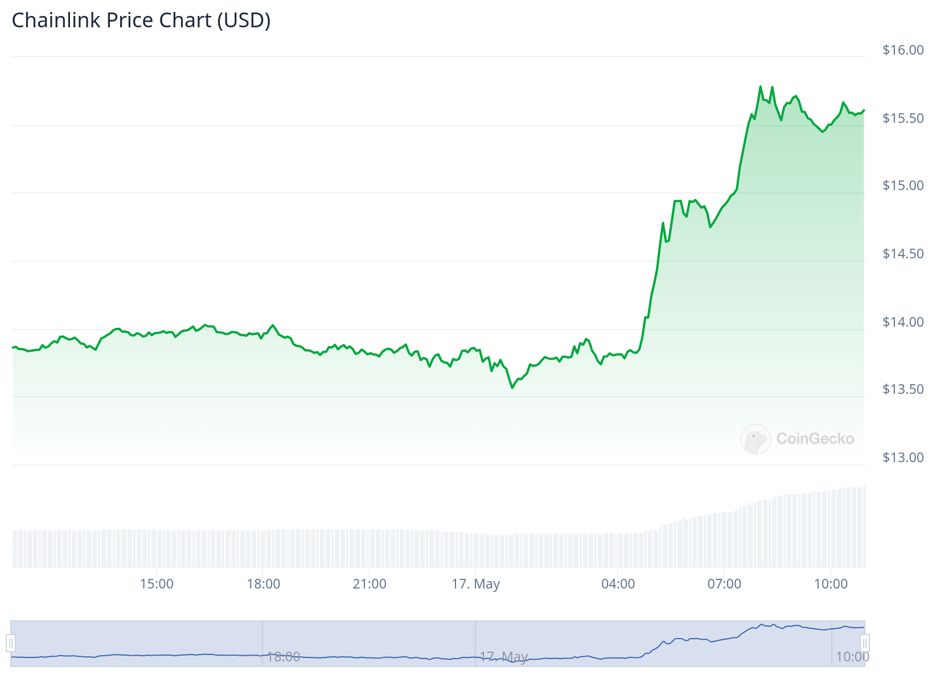Click the $13.00 price axis label
This screenshot has width=936, height=683.
902,456
